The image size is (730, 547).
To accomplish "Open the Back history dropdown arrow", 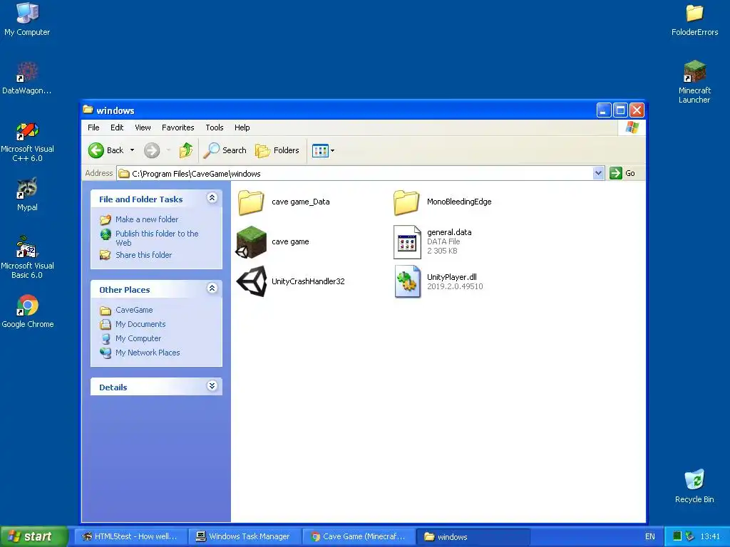I will pyautogui.click(x=132, y=150).
